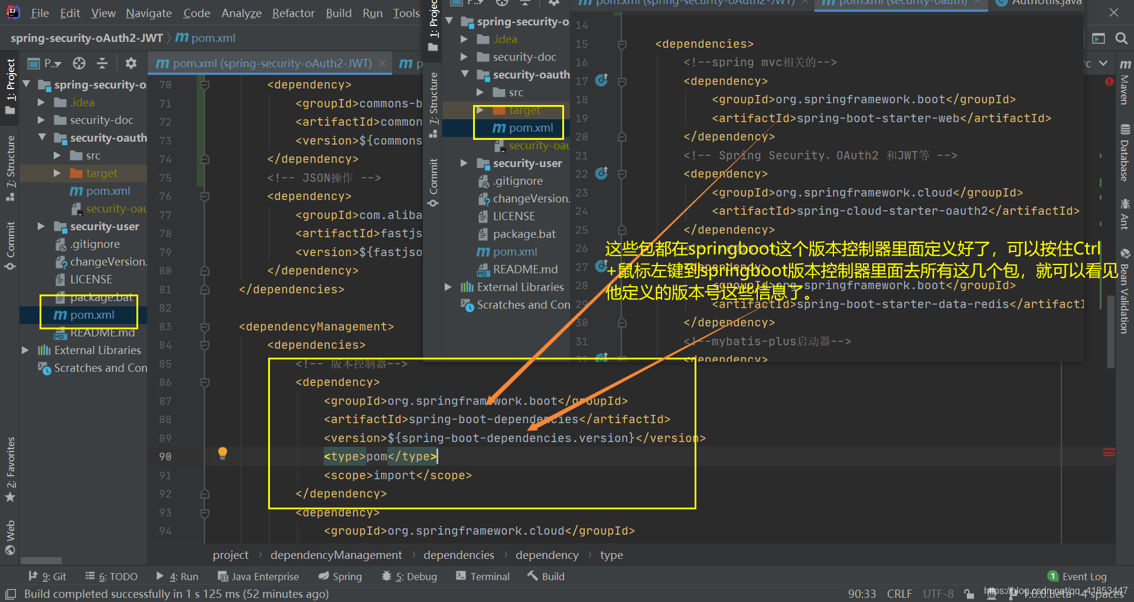Image resolution: width=1134 pixels, height=602 pixels.
Task: Click the horizontal scrollbar of Project panel
Action: point(41,560)
